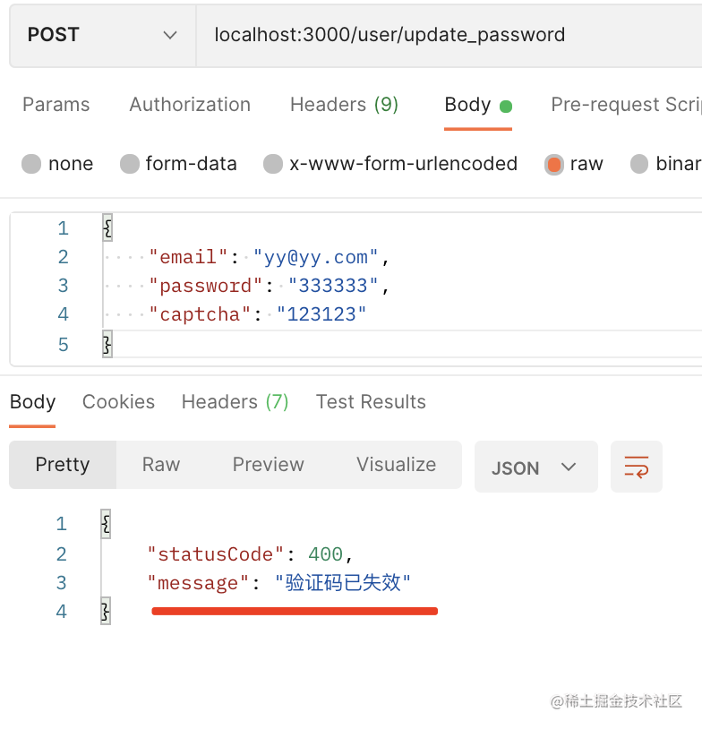Select the form-data radio option
Screen dimensions: 702x729
[131, 164]
